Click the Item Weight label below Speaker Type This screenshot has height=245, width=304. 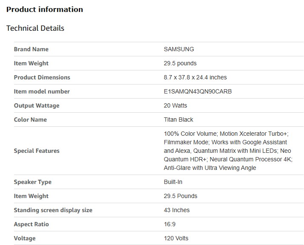click(x=31, y=196)
